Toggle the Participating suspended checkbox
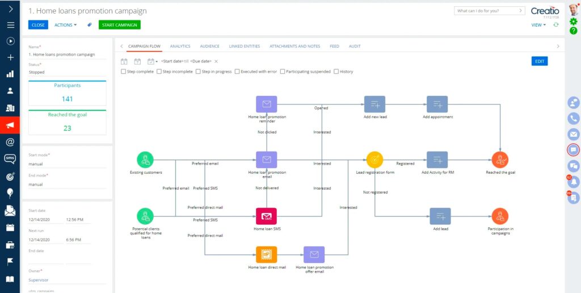581x293 pixels. click(x=283, y=72)
